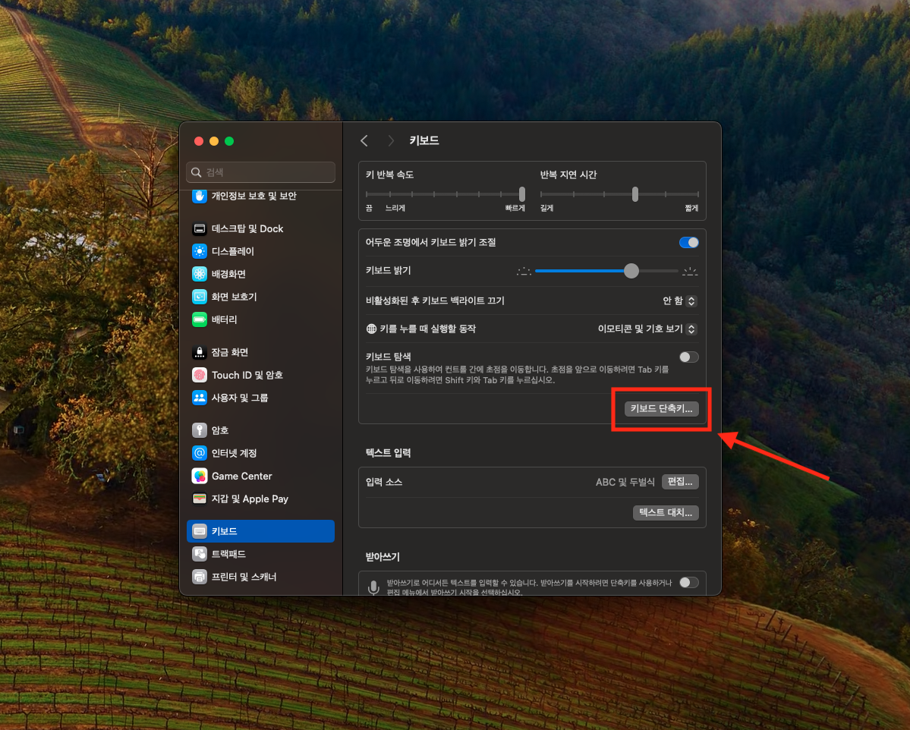
Task: Click the 배경화면 flower icon
Action: tap(199, 274)
